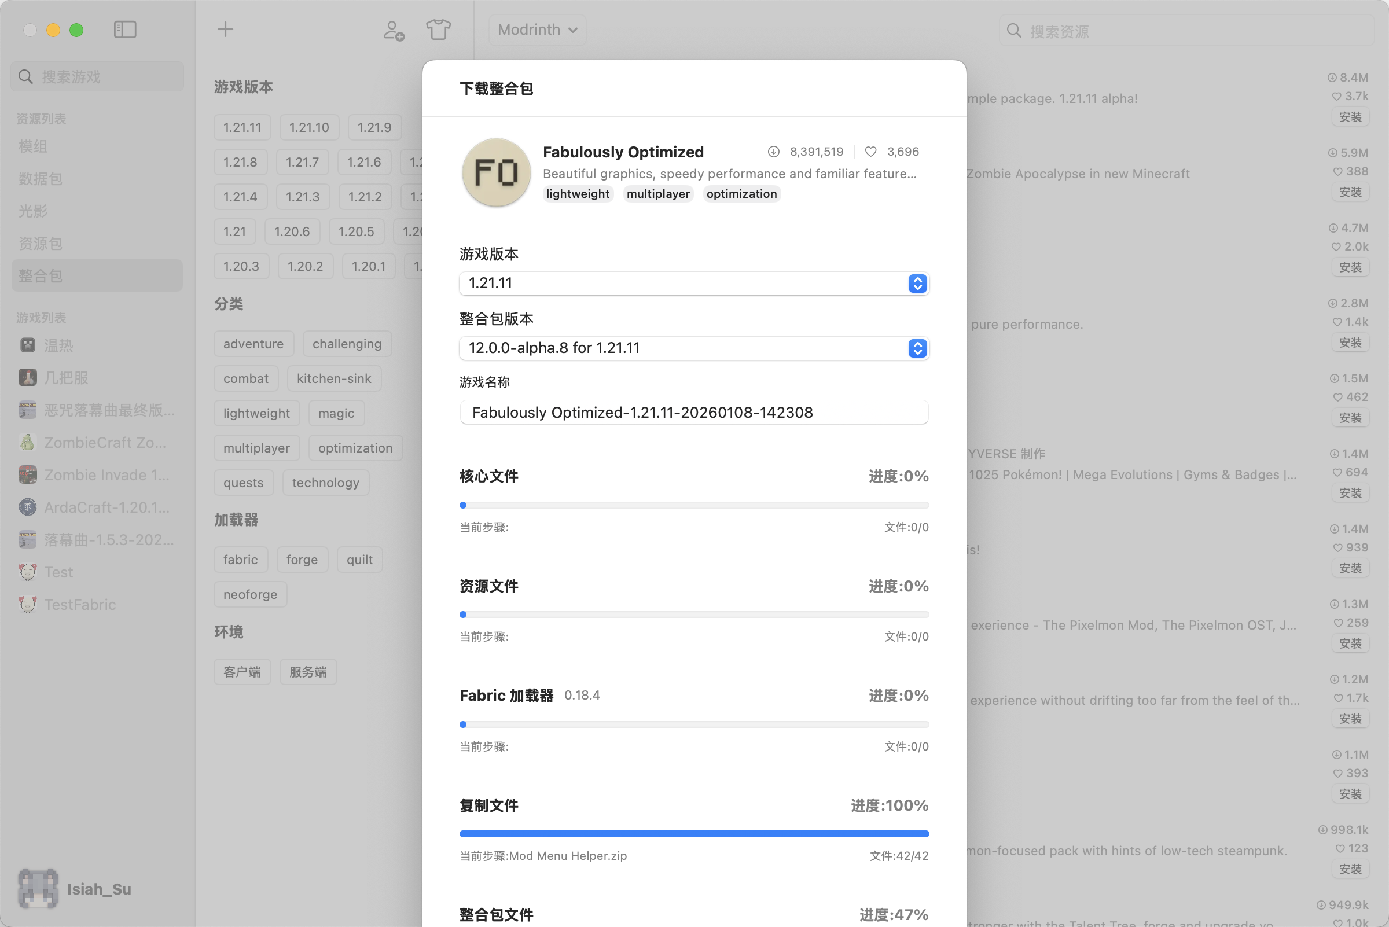Screen dimensions: 1389x927
Task: Toggle the fabric loader filter
Action: [240, 560]
